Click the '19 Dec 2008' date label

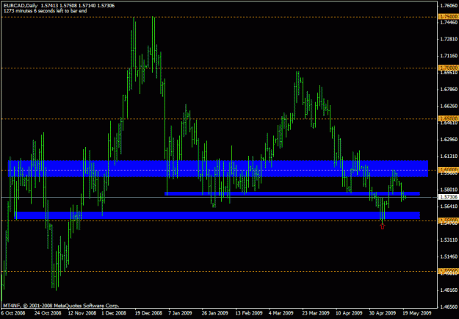point(148,313)
